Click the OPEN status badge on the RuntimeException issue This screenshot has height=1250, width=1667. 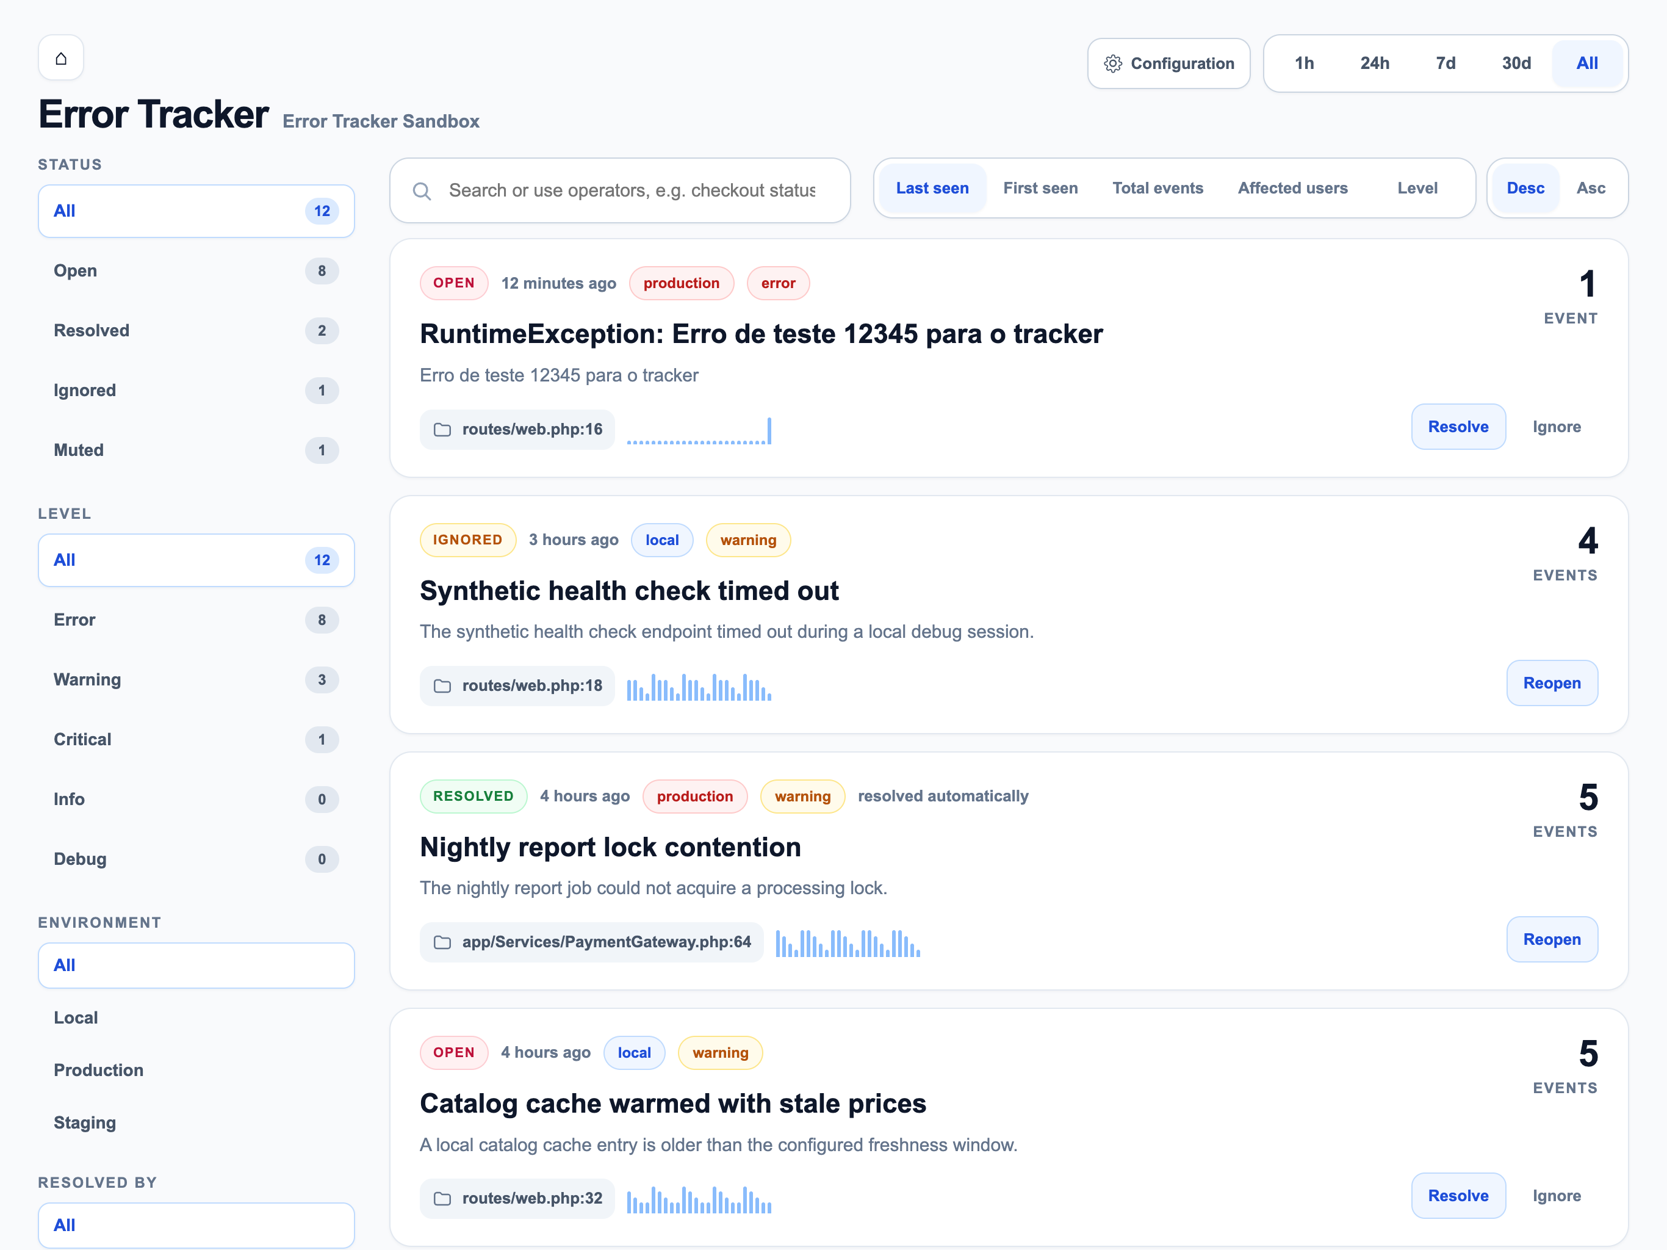[454, 283]
